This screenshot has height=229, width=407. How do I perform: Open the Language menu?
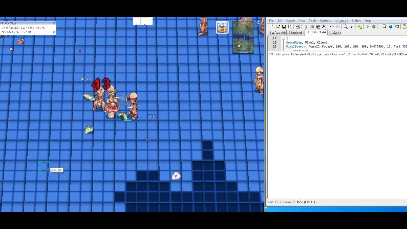[x=341, y=21]
